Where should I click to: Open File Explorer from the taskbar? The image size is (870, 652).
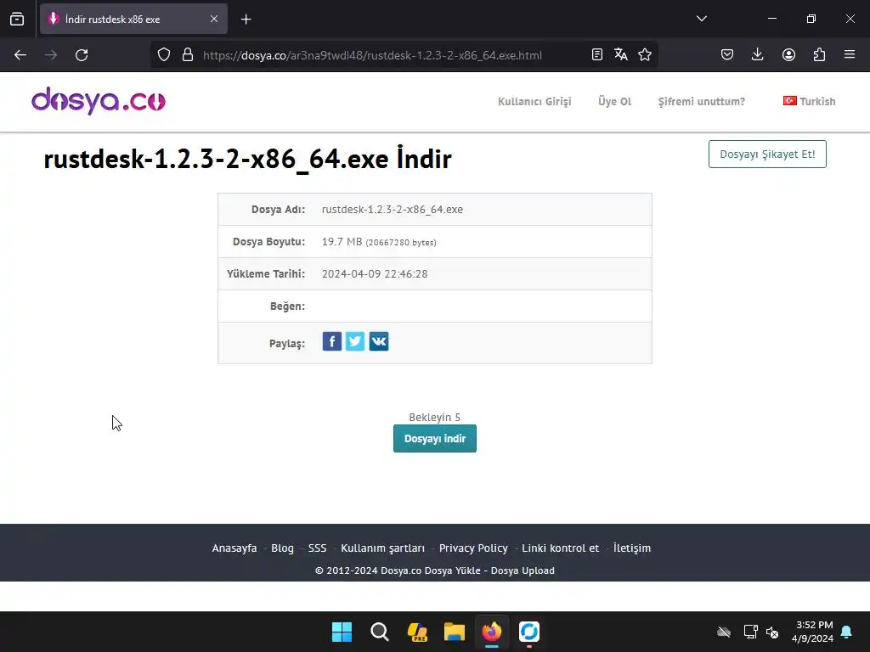[455, 632]
